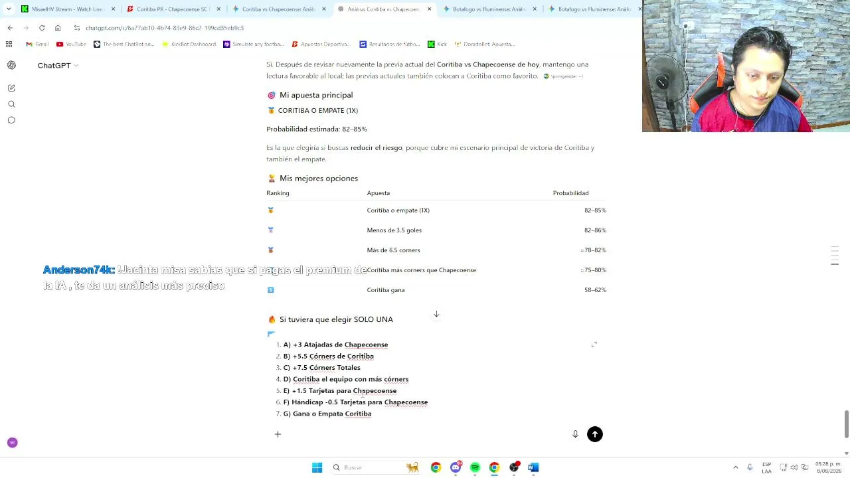Start a new chat with the pencil icon
Image resolution: width=850 pixels, height=478 pixels.
[11, 88]
